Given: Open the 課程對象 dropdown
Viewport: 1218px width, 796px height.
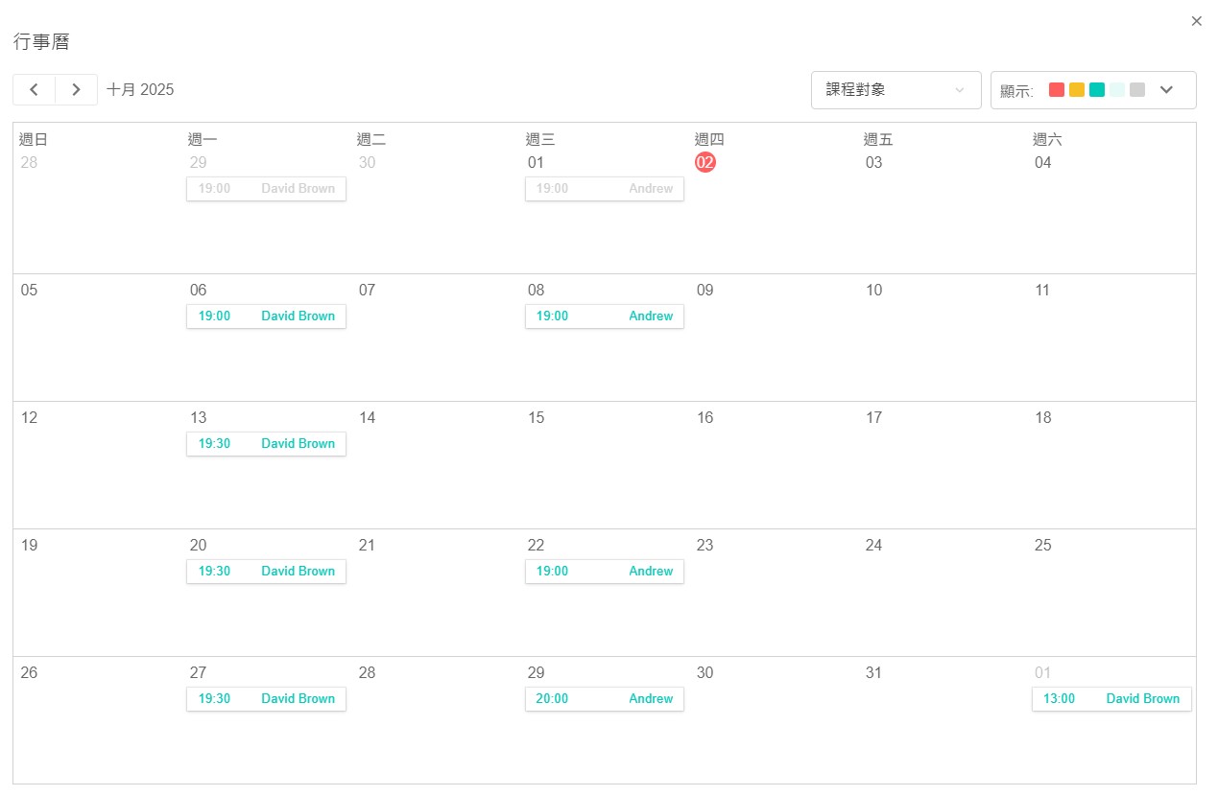Looking at the screenshot, I should point(895,90).
